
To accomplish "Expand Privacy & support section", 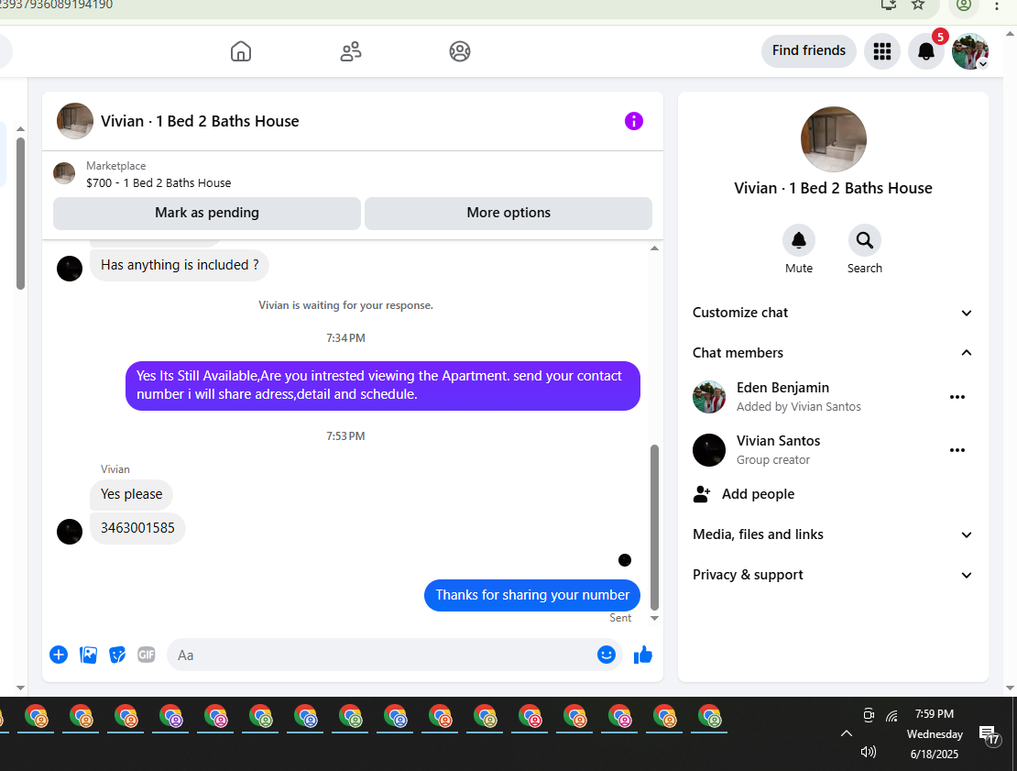I will coord(833,575).
